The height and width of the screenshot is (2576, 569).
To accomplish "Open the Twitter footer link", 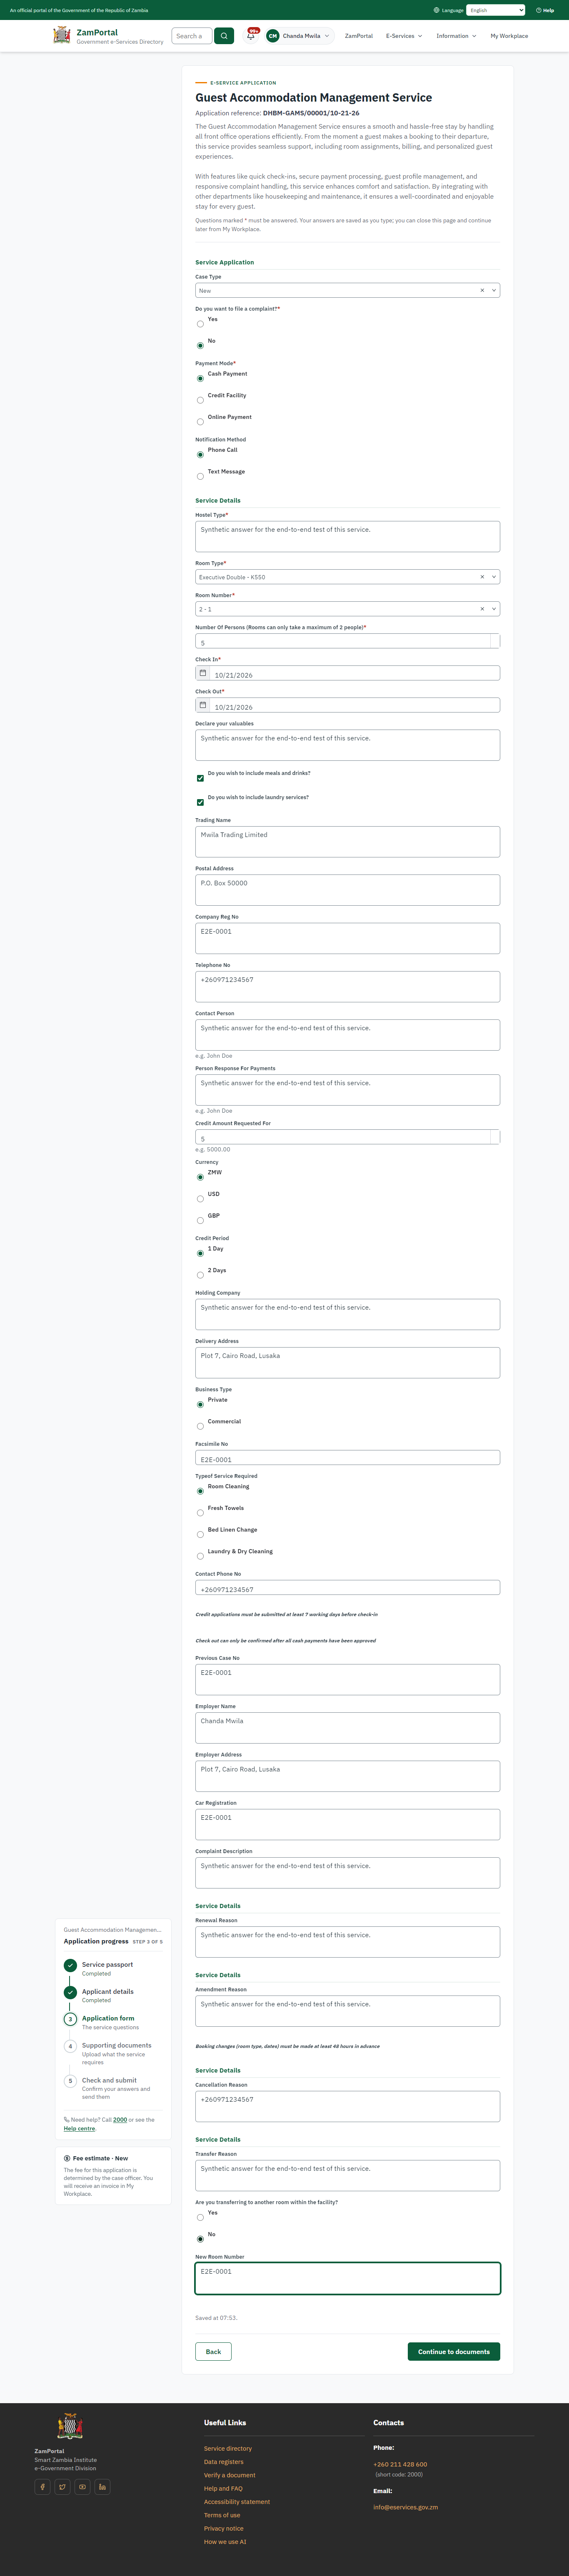I will pos(62,2487).
